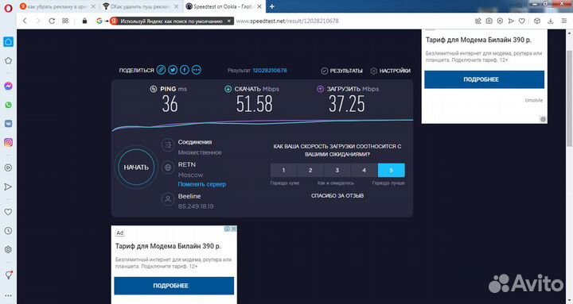The height and width of the screenshot is (304, 573).
Task: Share result via copy link icon
Action: 161,70
